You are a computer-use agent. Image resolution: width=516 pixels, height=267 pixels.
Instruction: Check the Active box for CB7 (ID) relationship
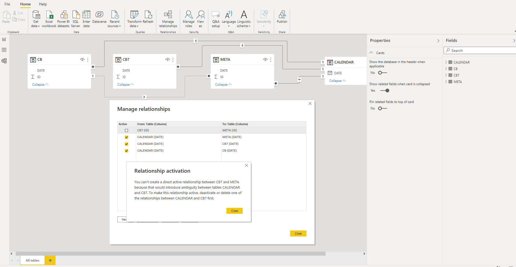point(126,131)
